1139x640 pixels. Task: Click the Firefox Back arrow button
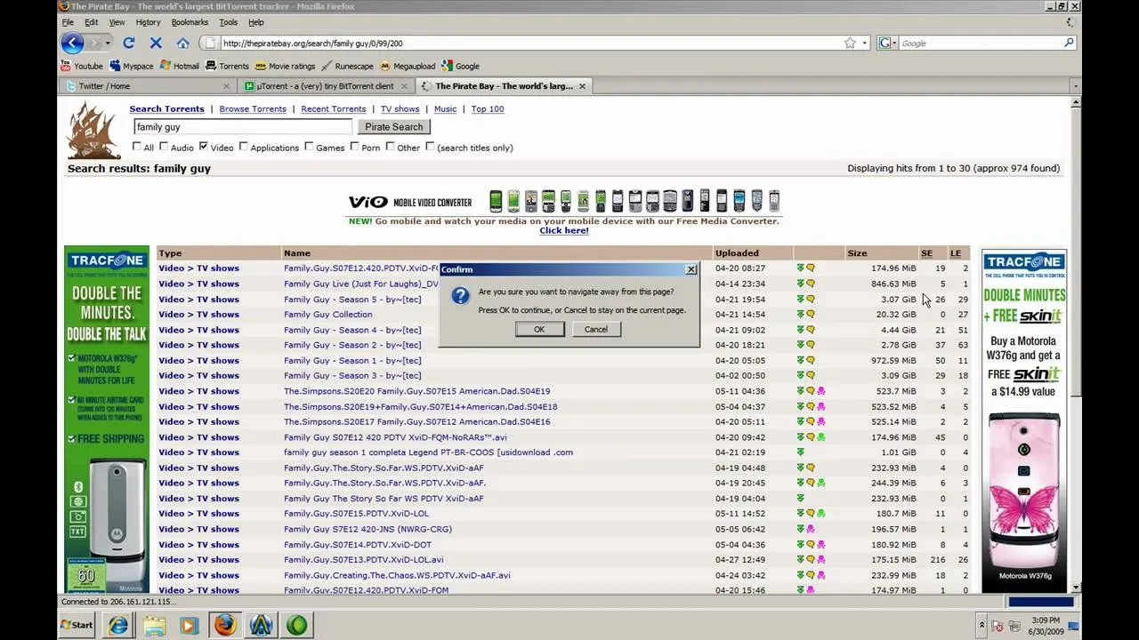73,43
